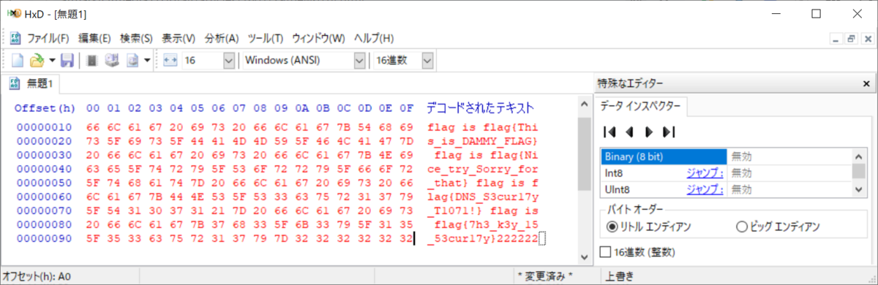
Task: Open the ウィンドウ(W) menu
Action: (318, 39)
